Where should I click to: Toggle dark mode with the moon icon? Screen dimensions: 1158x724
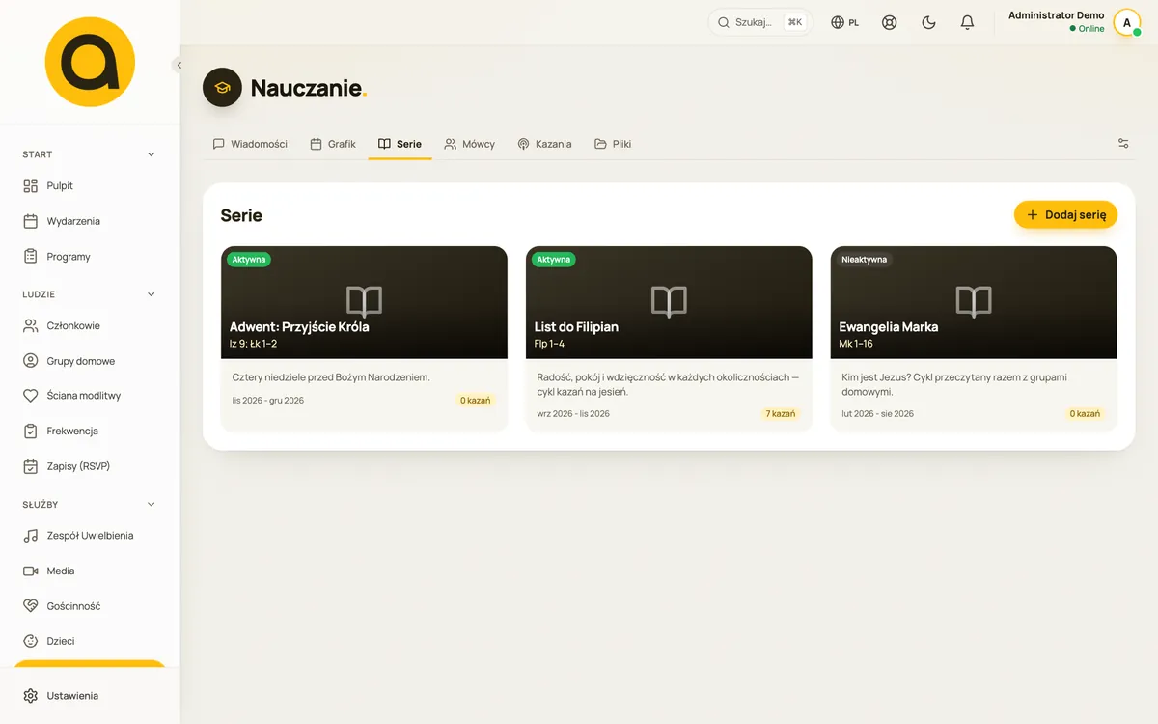click(929, 22)
